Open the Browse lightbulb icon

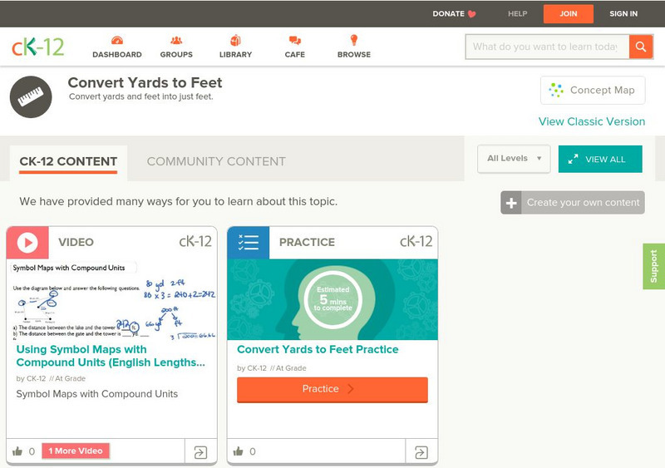tap(353, 41)
